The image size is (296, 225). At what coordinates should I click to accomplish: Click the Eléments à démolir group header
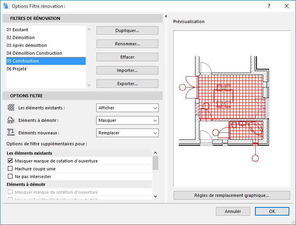tap(79, 184)
